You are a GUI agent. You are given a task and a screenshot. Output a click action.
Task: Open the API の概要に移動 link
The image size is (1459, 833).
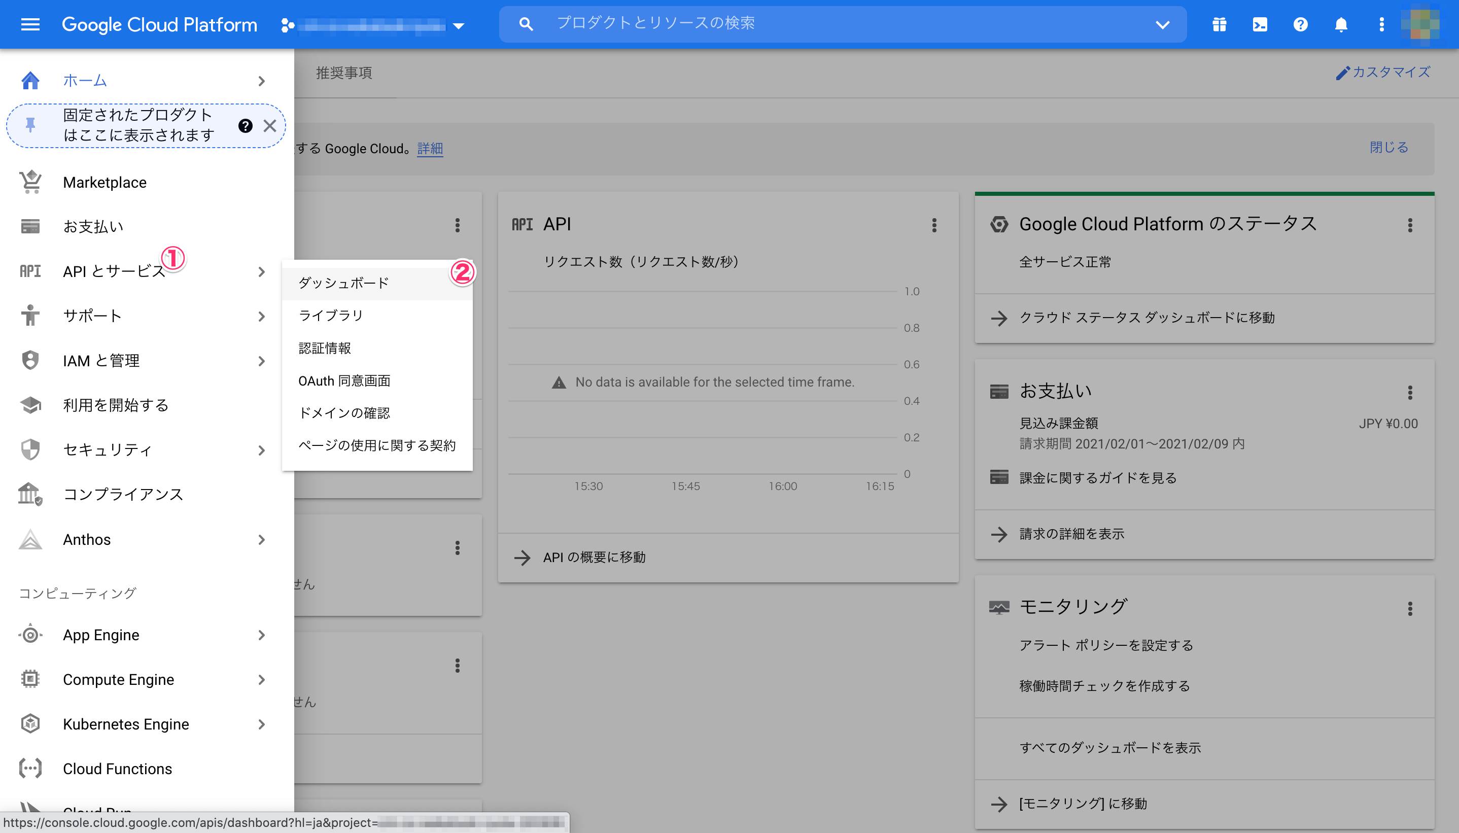(x=594, y=557)
